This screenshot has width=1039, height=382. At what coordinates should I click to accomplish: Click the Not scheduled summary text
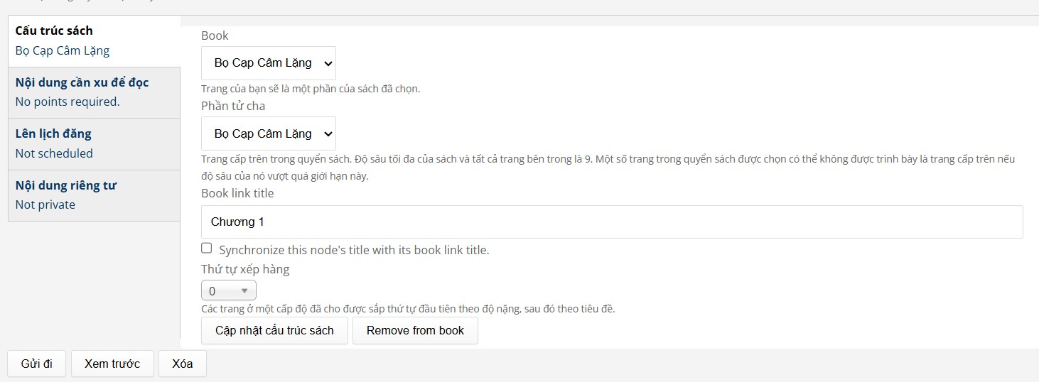54,153
